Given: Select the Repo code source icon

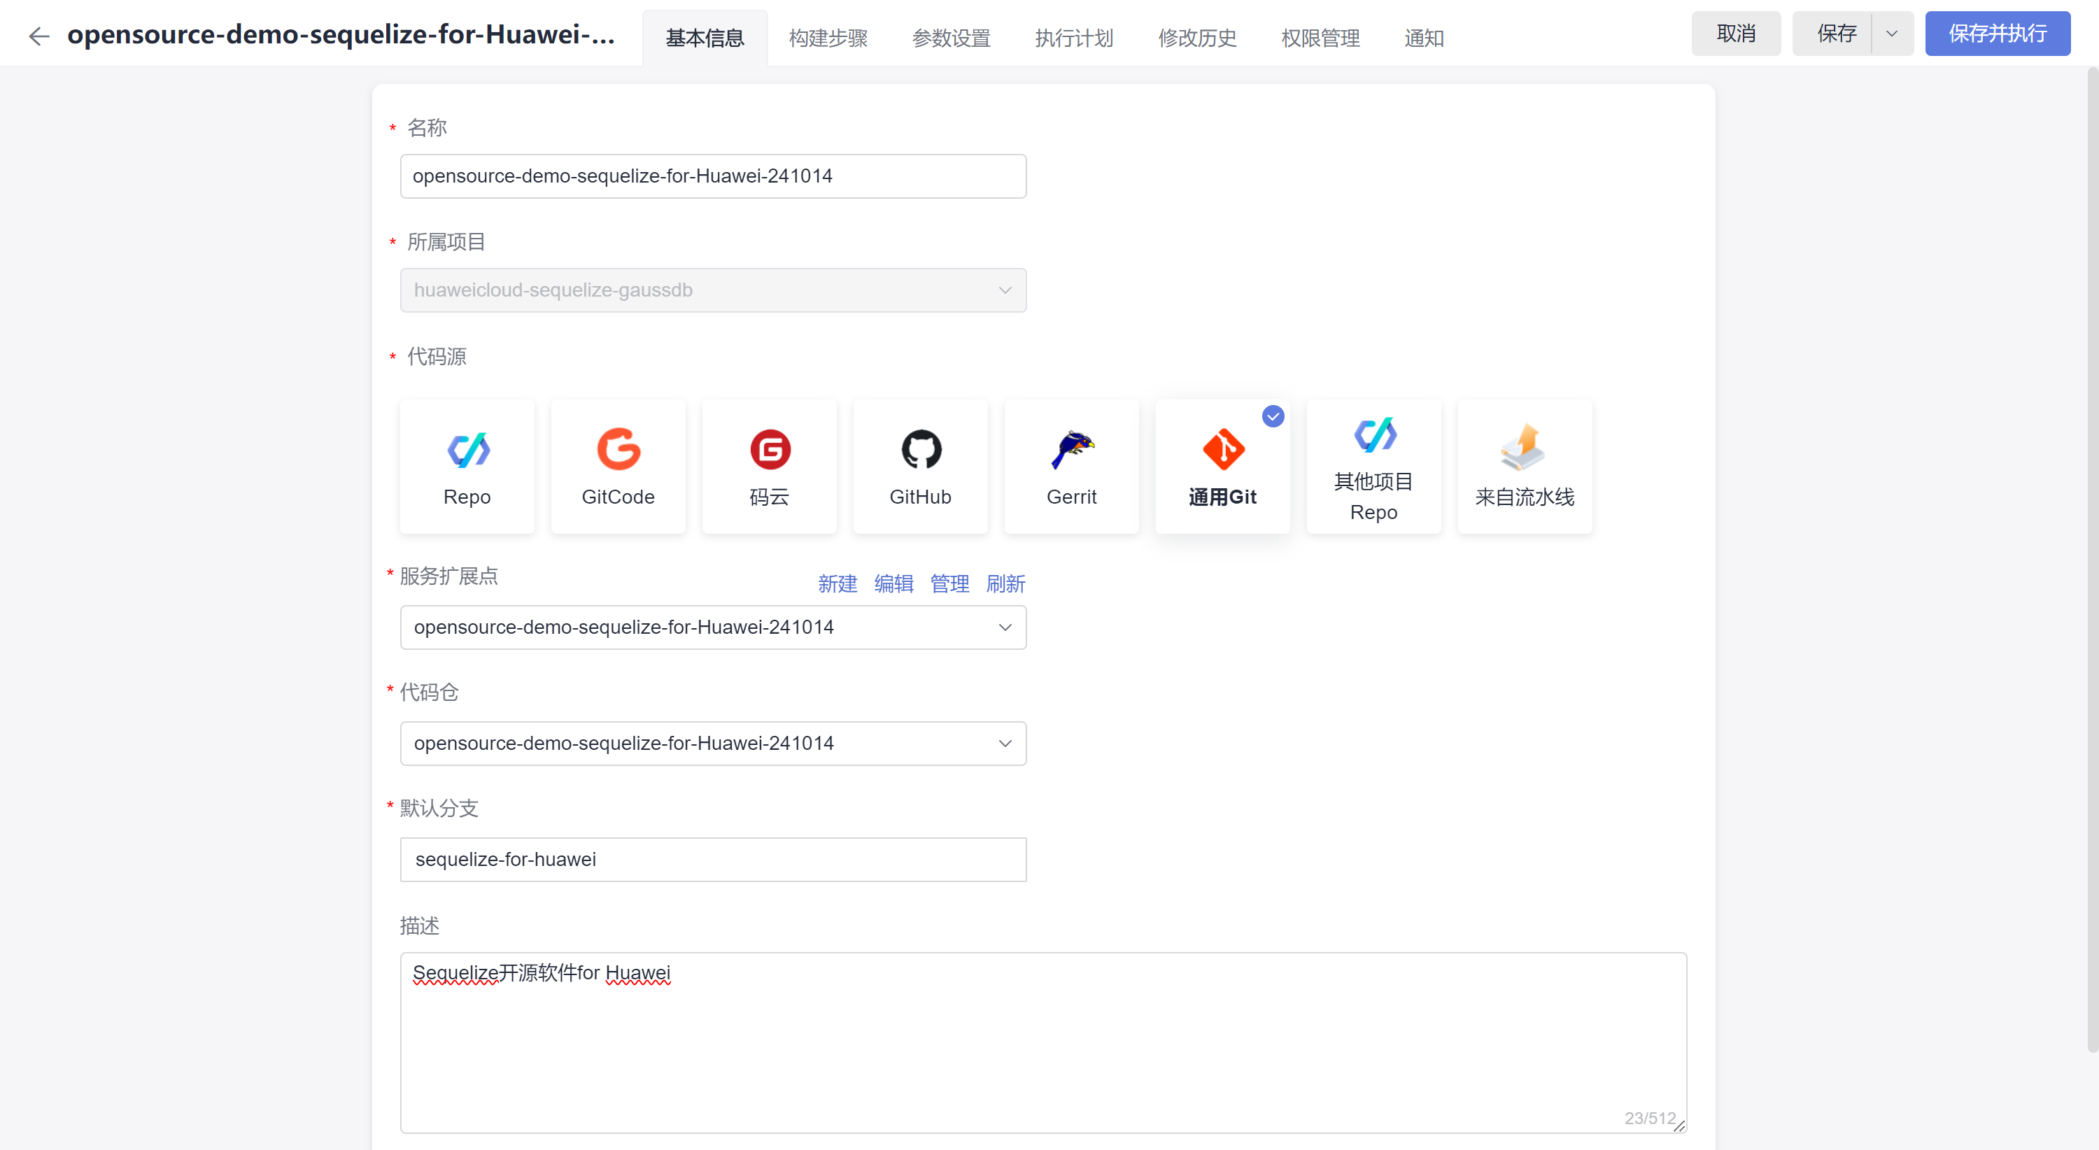Looking at the screenshot, I should click(467, 467).
